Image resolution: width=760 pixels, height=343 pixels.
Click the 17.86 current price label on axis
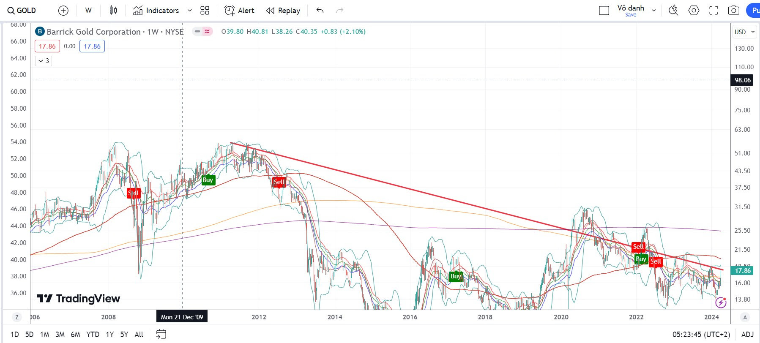(x=743, y=271)
